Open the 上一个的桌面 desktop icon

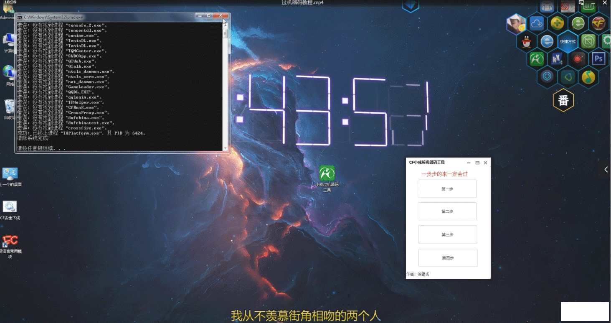10,177
